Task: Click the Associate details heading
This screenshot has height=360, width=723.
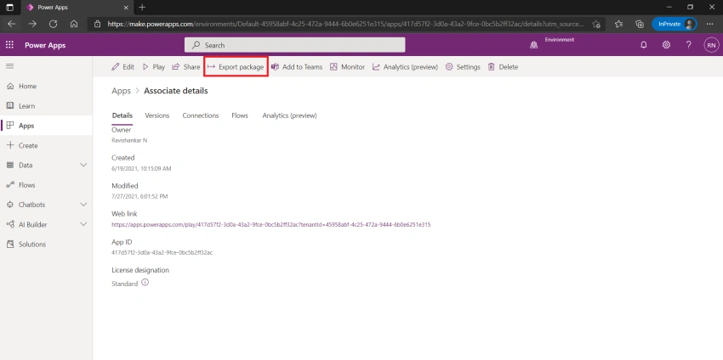Action: [176, 91]
